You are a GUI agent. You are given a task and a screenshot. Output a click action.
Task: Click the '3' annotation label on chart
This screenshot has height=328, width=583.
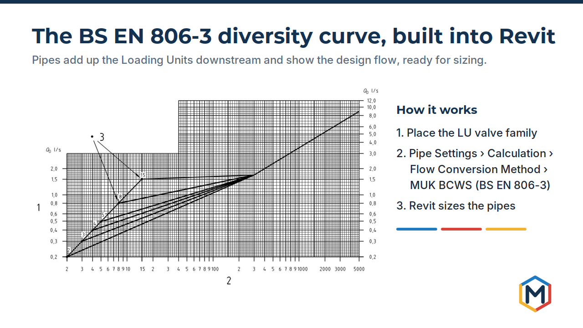(102, 137)
